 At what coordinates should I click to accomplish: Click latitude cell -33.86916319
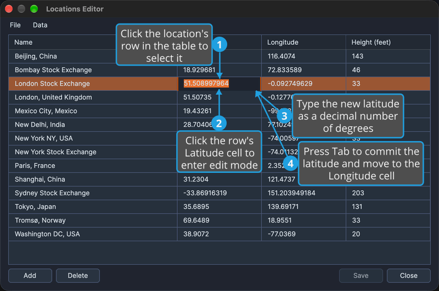point(219,193)
